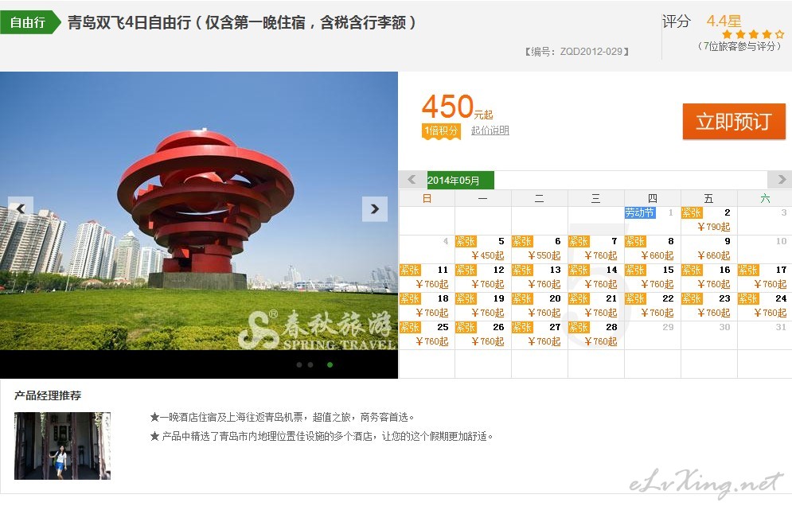
Task: Select the active green slideshow dot
Action: (330, 364)
